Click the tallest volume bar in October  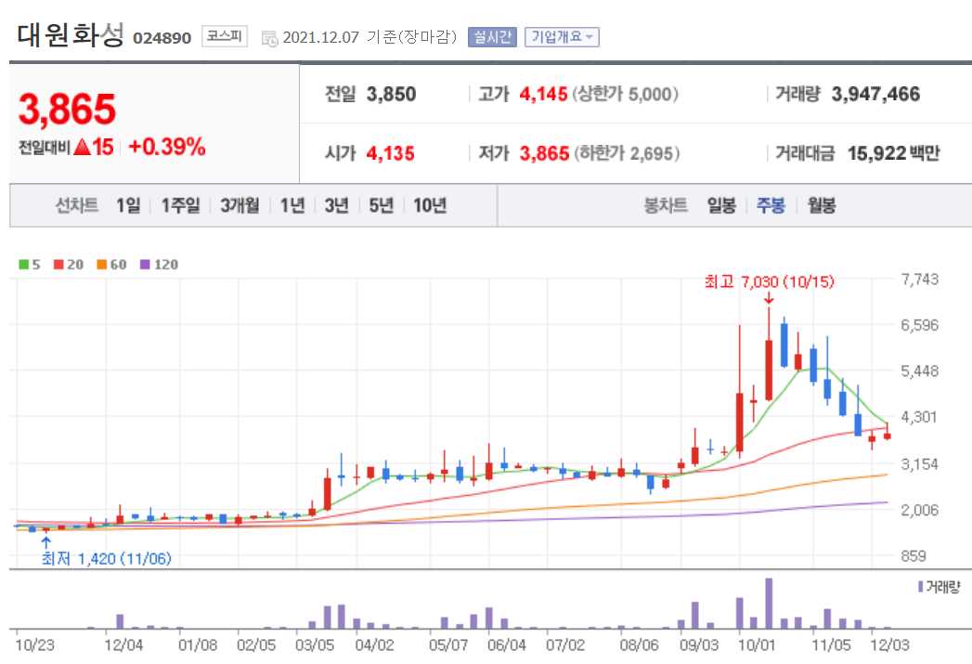[x=769, y=604]
